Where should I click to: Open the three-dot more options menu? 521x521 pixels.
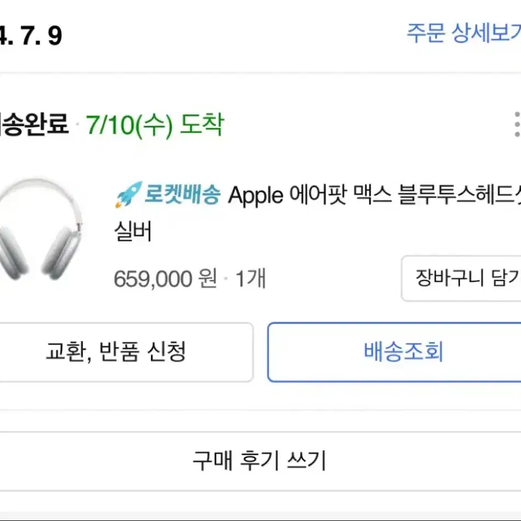517,124
